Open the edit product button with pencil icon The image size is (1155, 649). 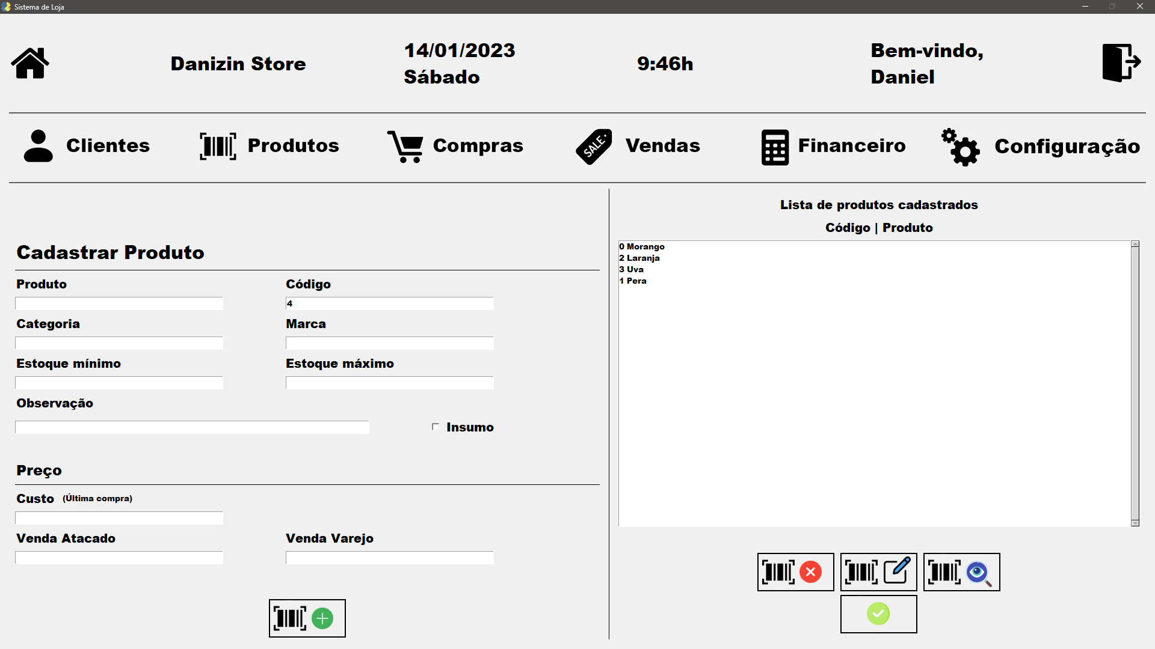(x=878, y=572)
